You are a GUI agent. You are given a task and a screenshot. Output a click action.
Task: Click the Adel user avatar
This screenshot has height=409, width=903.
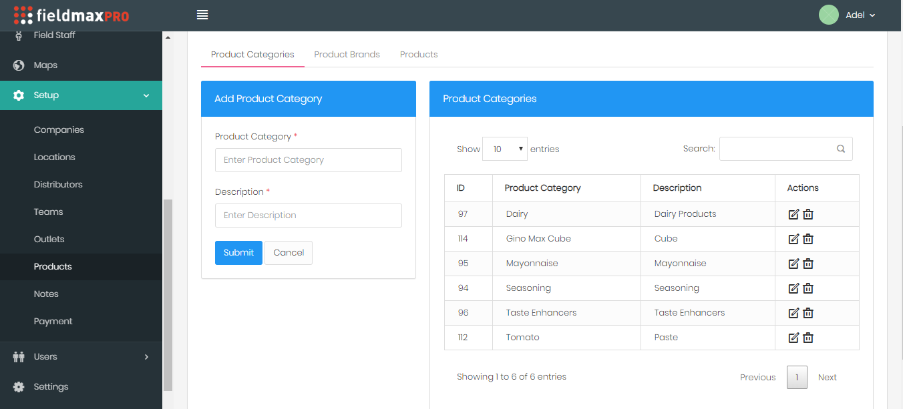(828, 15)
